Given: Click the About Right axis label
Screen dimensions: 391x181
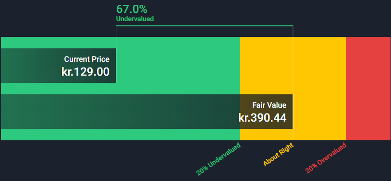Looking at the screenshot, I should pyautogui.click(x=279, y=155).
